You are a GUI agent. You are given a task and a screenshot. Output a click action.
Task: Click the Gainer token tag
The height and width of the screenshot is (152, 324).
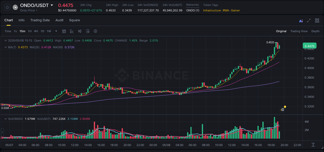click(235, 10)
